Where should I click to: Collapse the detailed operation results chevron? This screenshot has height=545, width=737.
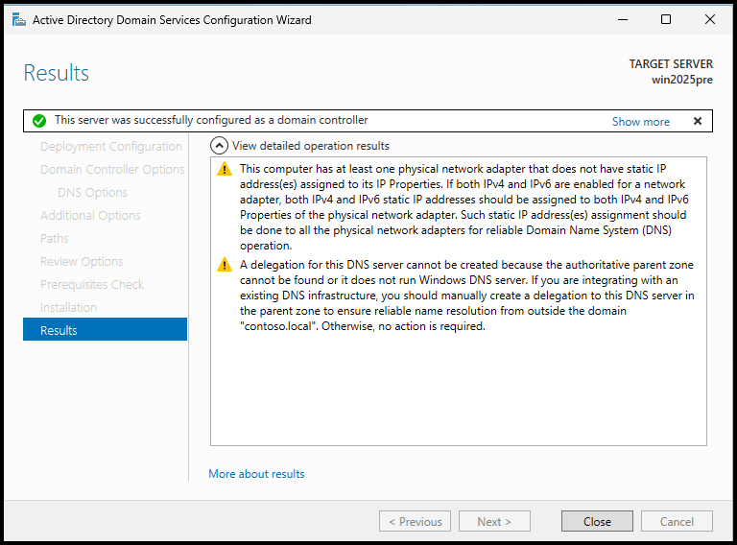219,146
